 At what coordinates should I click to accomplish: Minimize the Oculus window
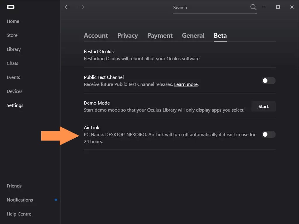click(x=264, y=7)
